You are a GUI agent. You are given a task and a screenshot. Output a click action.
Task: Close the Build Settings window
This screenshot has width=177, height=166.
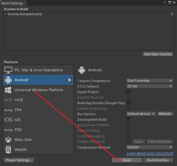174,2
